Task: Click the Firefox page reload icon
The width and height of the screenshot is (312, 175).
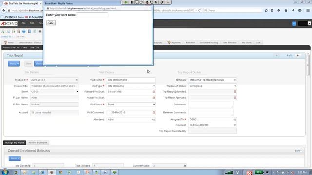Action: 199,10
